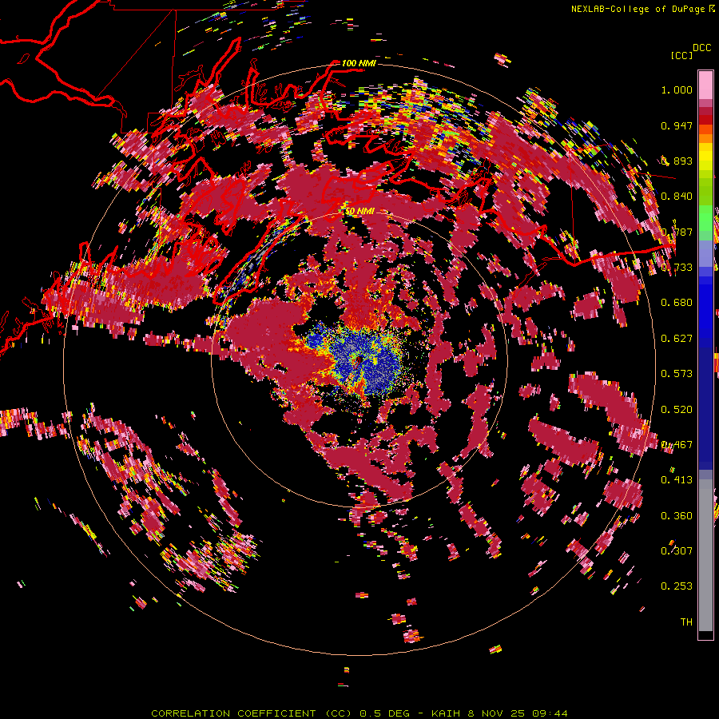Image resolution: width=719 pixels, height=719 pixels.
Task: Click the 09:44 timestamp in the caption
Action: [x=550, y=713]
